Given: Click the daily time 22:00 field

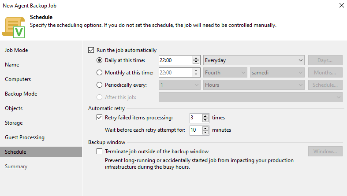Looking at the screenshot, I should (x=175, y=60).
